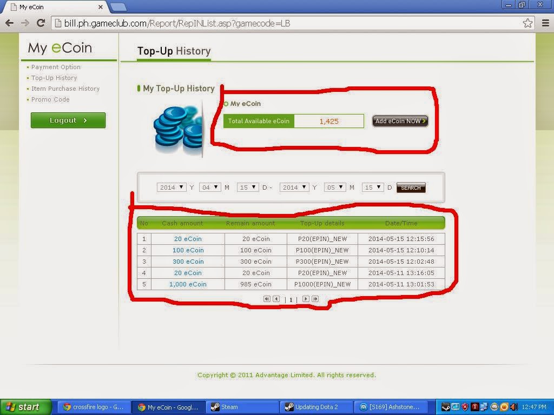Click the 100 eCoin link in row 2
554x415 pixels.
188,250
